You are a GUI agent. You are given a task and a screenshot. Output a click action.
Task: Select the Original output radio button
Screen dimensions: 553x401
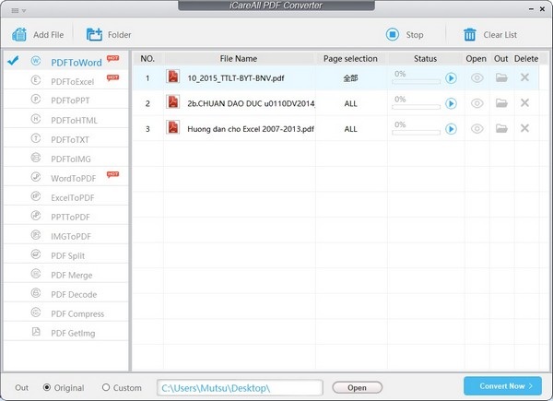[x=47, y=387]
